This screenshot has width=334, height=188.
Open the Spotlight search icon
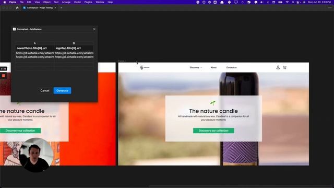pos(293,2)
